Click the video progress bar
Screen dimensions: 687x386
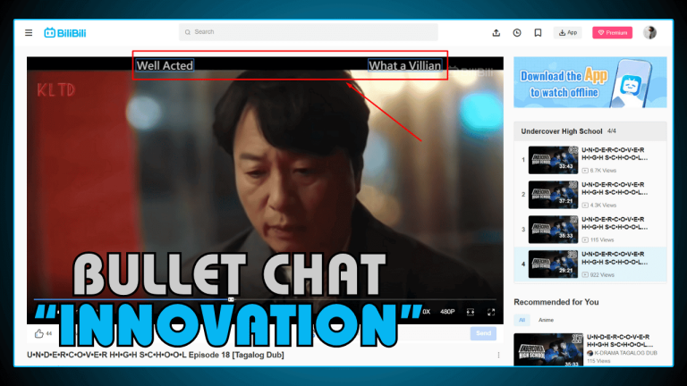tap(268, 299)
